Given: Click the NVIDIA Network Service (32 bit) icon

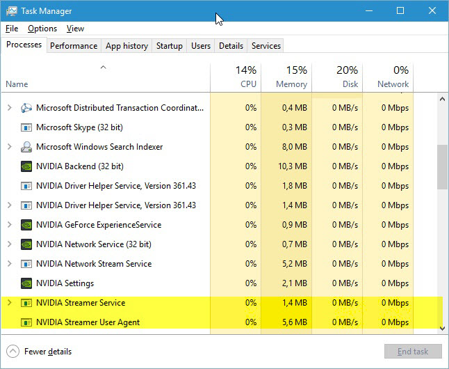Looking at the screenshot, I should [26, 244].
